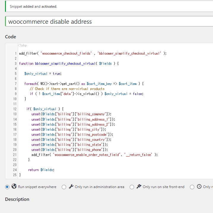Select the 'Only run in administration area' radio button

click(x=64, y=187)
